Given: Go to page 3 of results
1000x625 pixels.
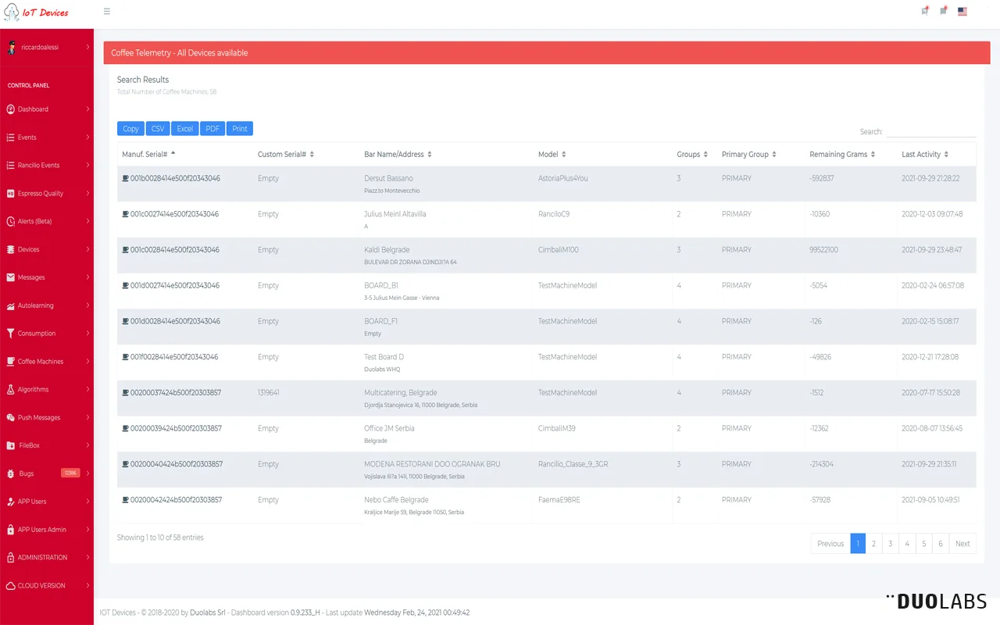Looking at the screenshot, I should [890, 544].
